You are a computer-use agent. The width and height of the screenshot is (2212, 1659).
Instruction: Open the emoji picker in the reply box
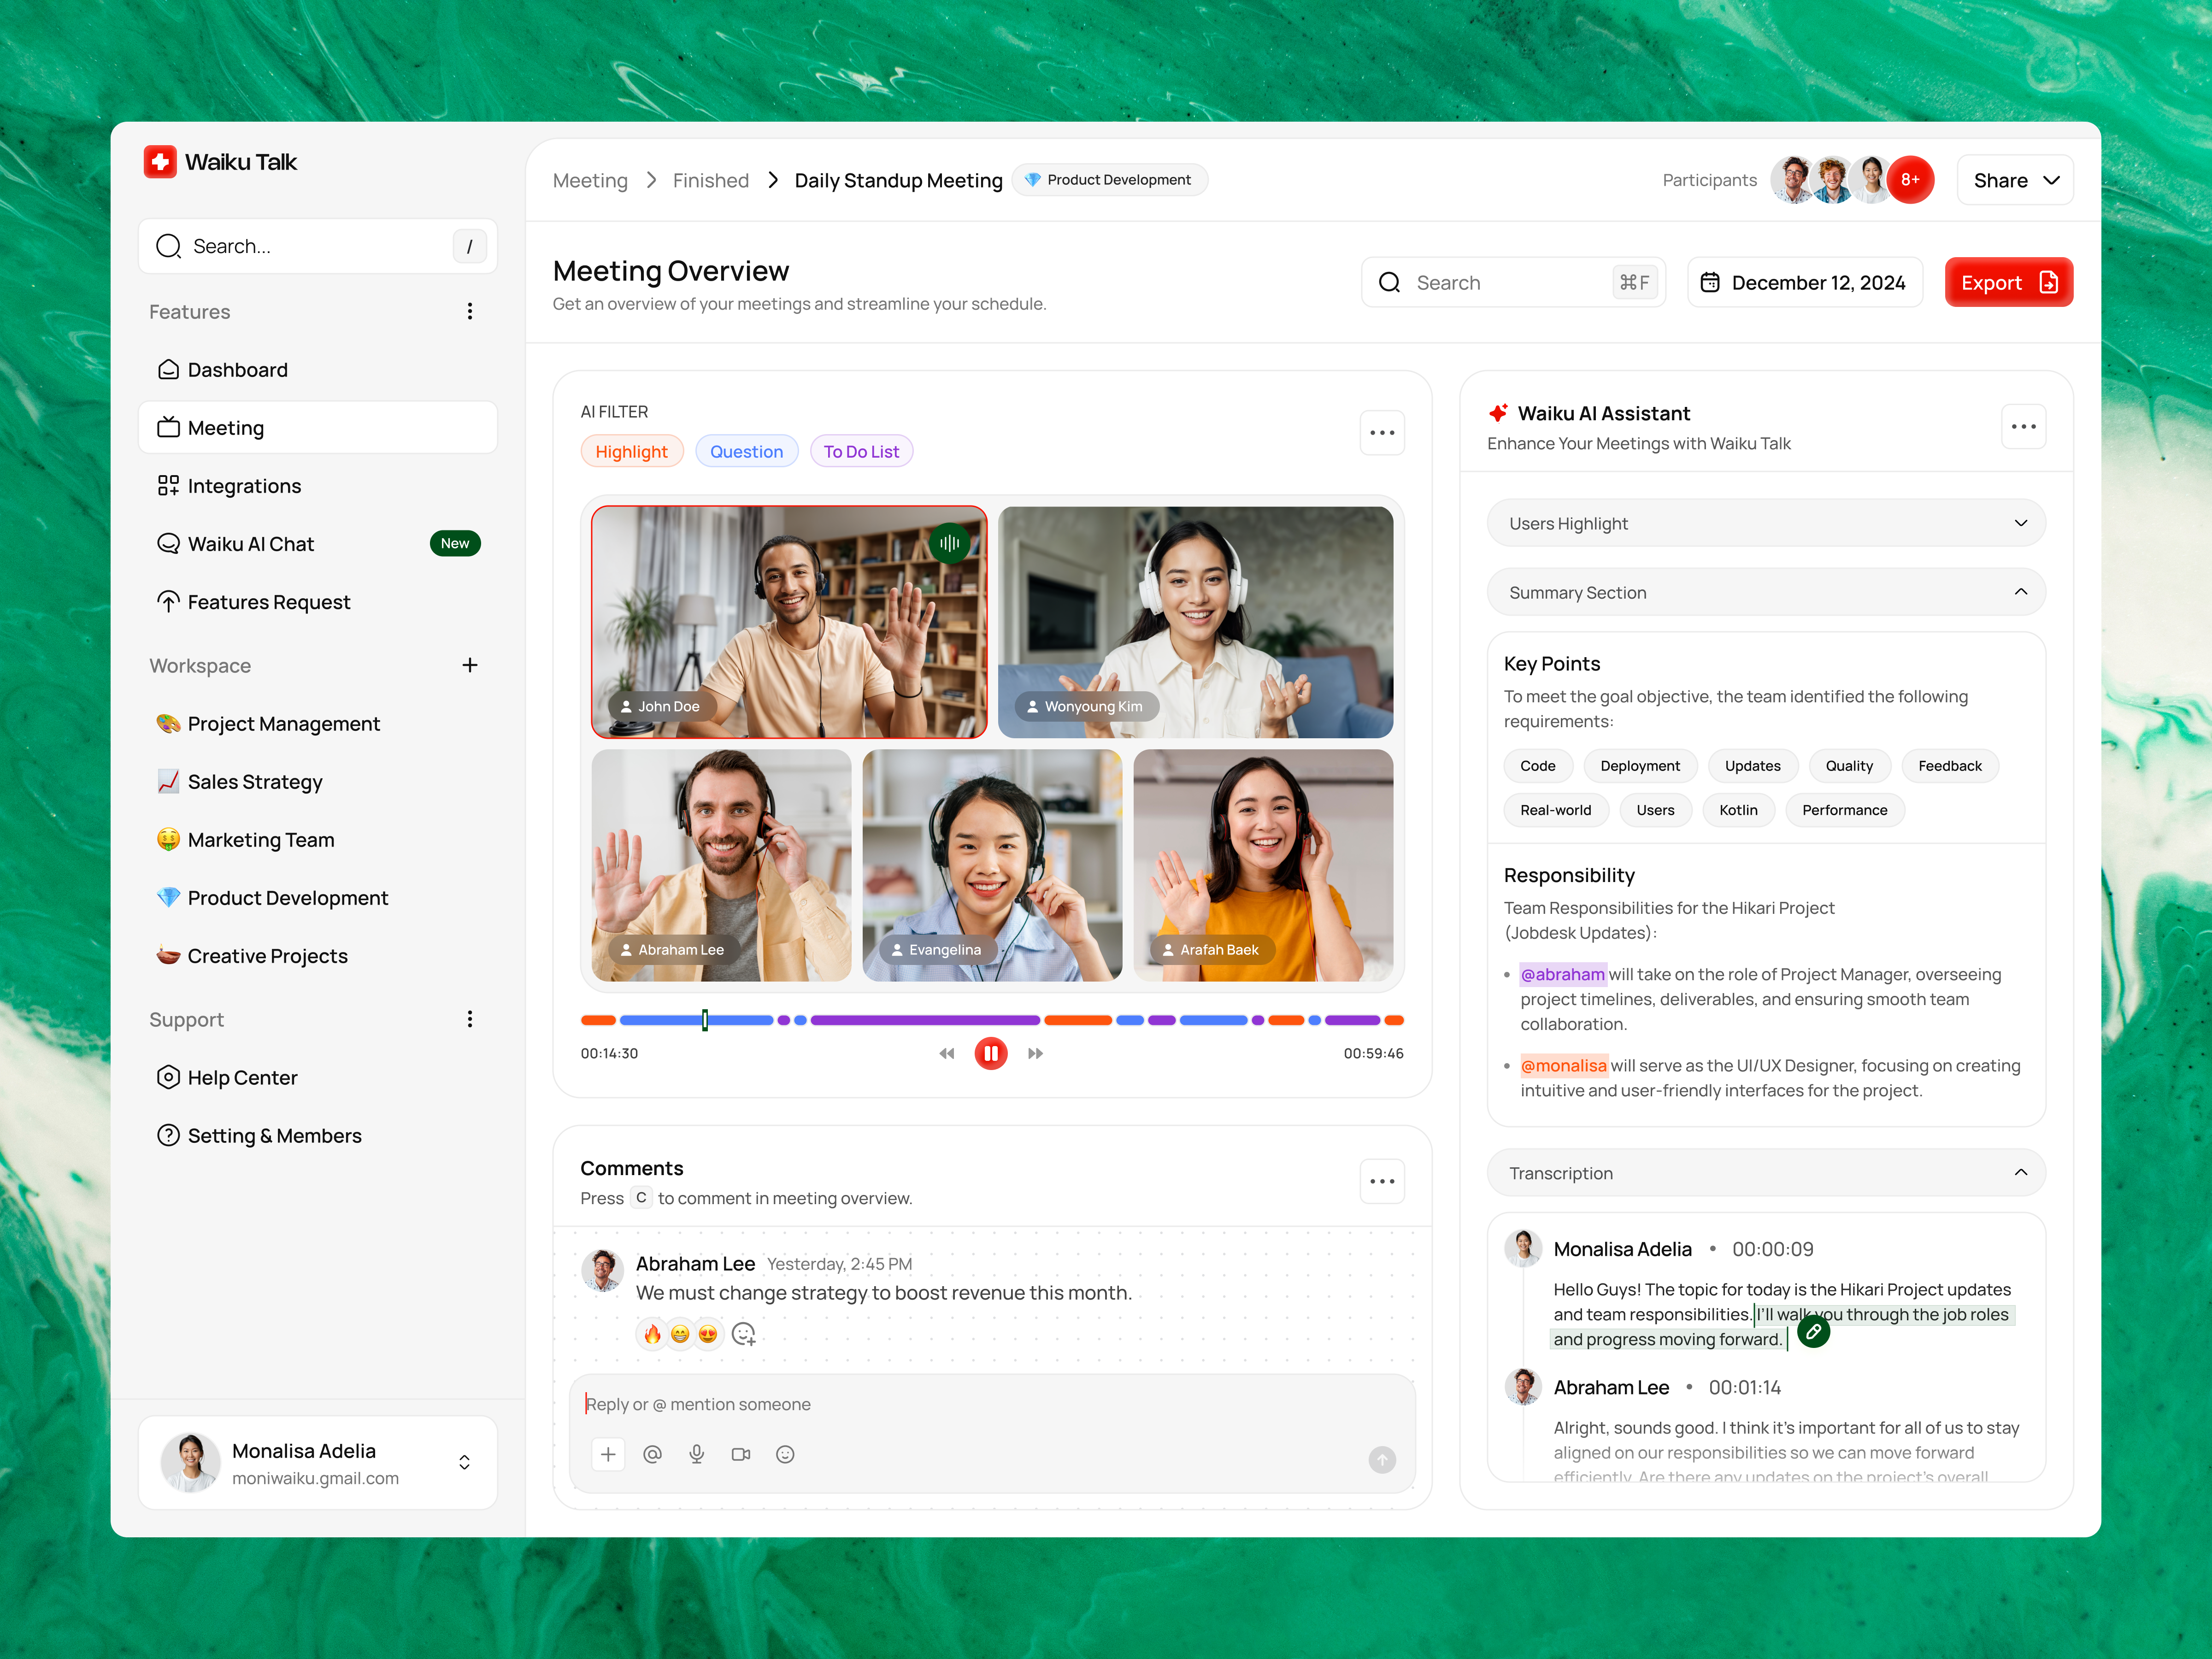785,1455
